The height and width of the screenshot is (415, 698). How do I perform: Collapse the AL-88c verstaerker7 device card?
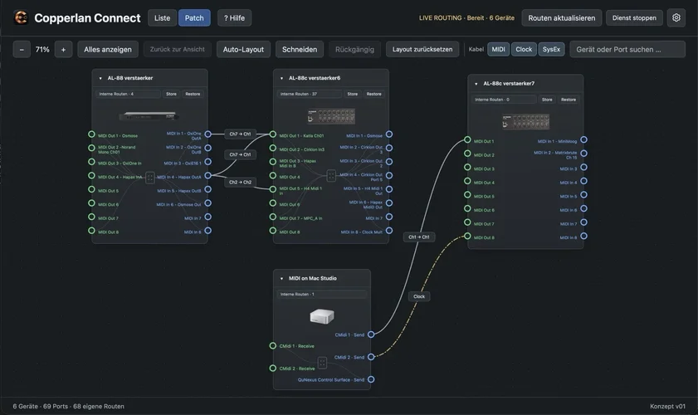pyautogui.click(x=476, y=84)
